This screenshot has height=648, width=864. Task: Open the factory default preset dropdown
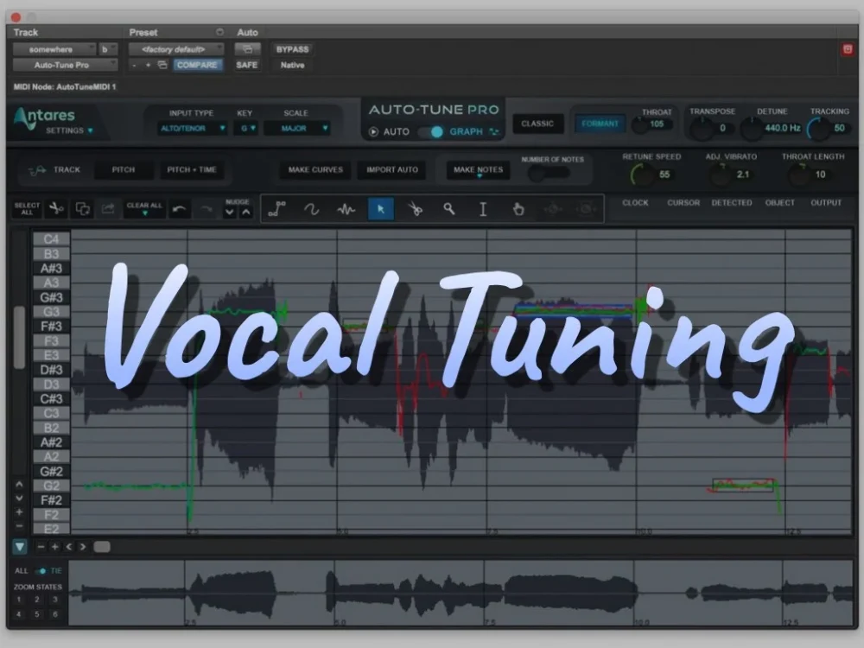(175, 49)
